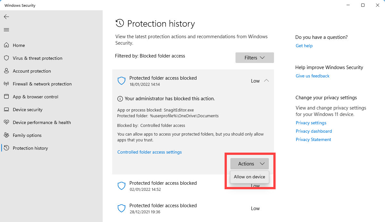
Task: Expand the Actions dropdown button
Action: (x=249, y=164)
